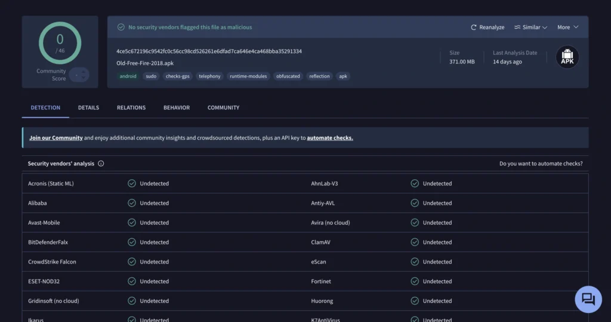Select the android tag

pos(128,76)
